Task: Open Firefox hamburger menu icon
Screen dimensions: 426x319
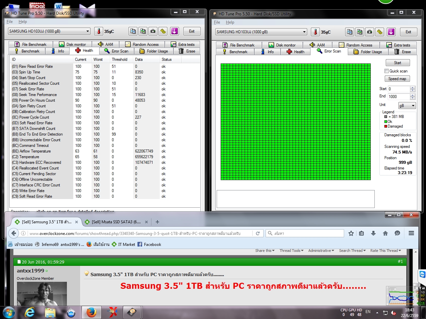Action: pyautogui.click(x=411, y=233)
